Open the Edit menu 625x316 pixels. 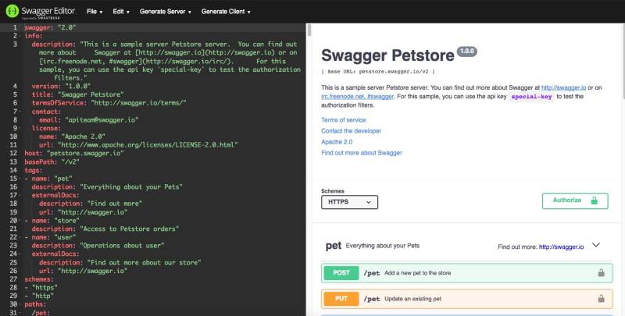(x=120, y=12)
